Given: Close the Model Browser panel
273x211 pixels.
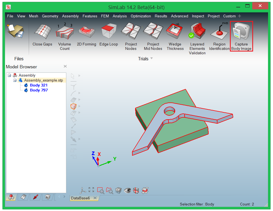Looking at the screenshot, I should (65, 66).
